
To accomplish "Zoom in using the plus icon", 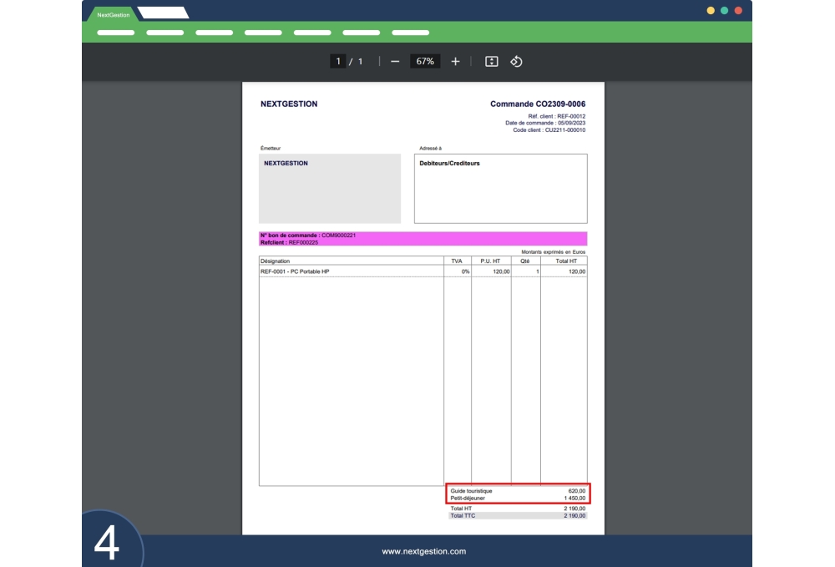I will [x=455, y=61].
